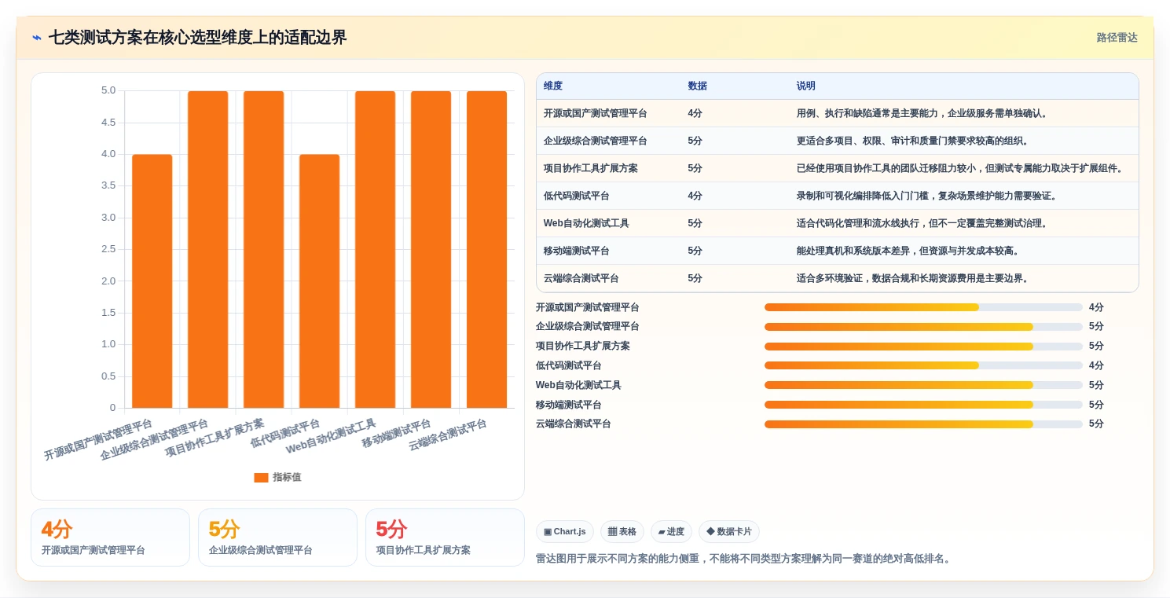
Task: Click the 路径雷达 label in header
Action: point(1117,38)
